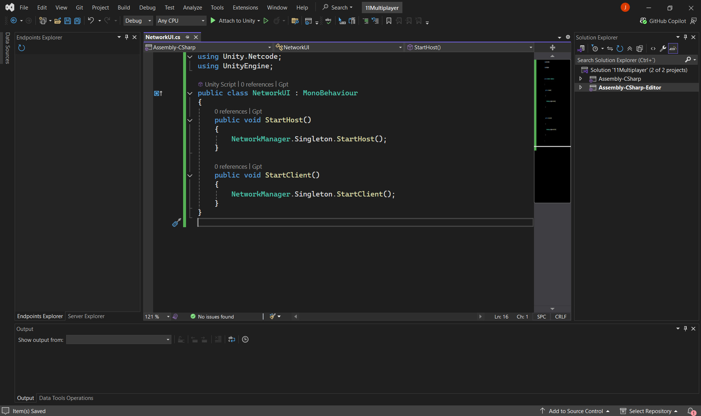This screenshot has width=701, height=416.
Task: Open the Debug configuration dropdown
Action: (x=138, y=21)
